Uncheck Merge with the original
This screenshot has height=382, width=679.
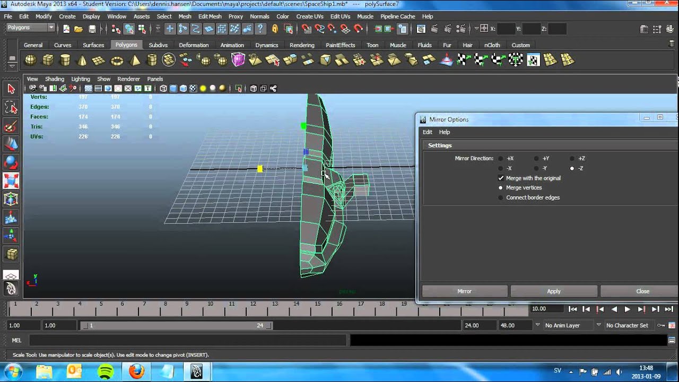pos(501,178)
